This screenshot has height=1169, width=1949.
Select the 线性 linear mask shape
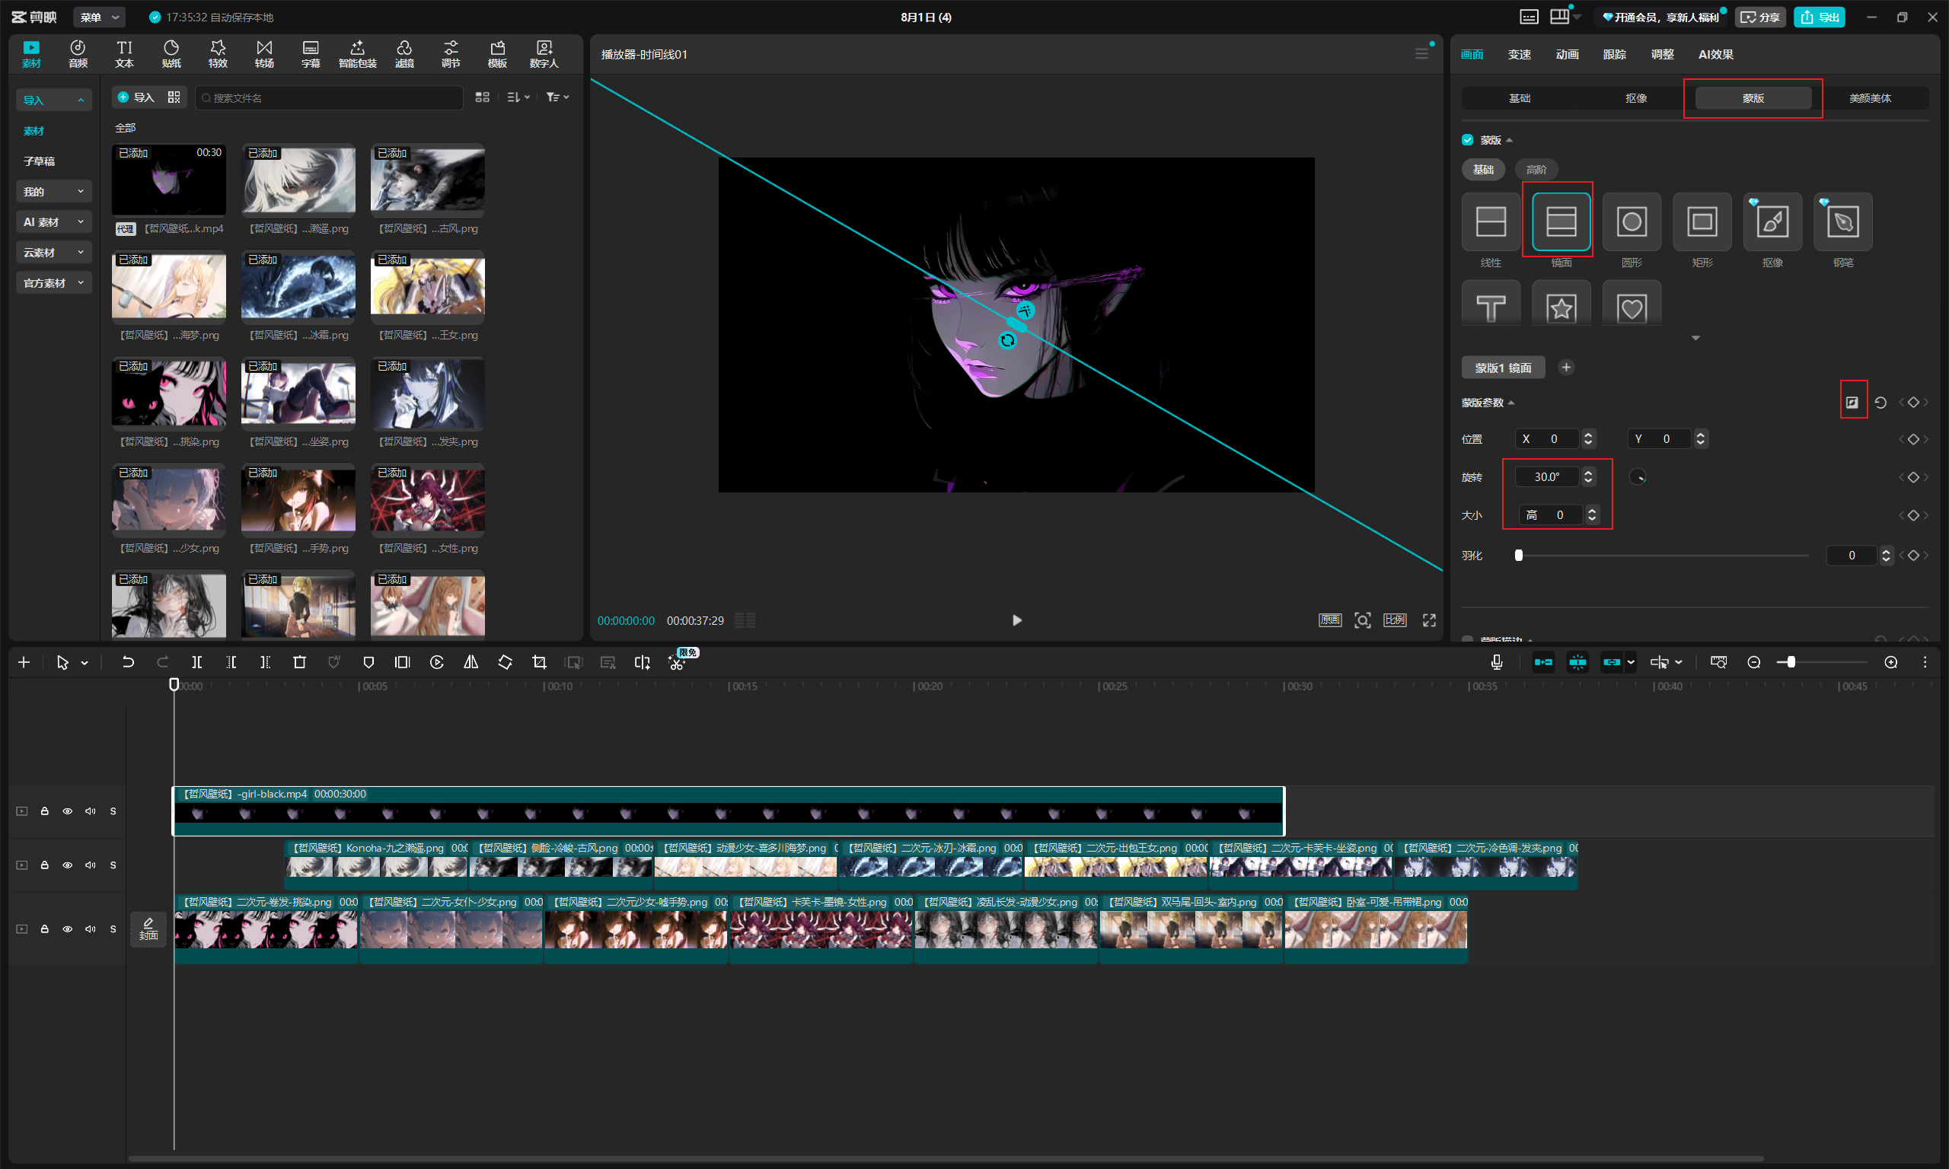click(1491, 221)
